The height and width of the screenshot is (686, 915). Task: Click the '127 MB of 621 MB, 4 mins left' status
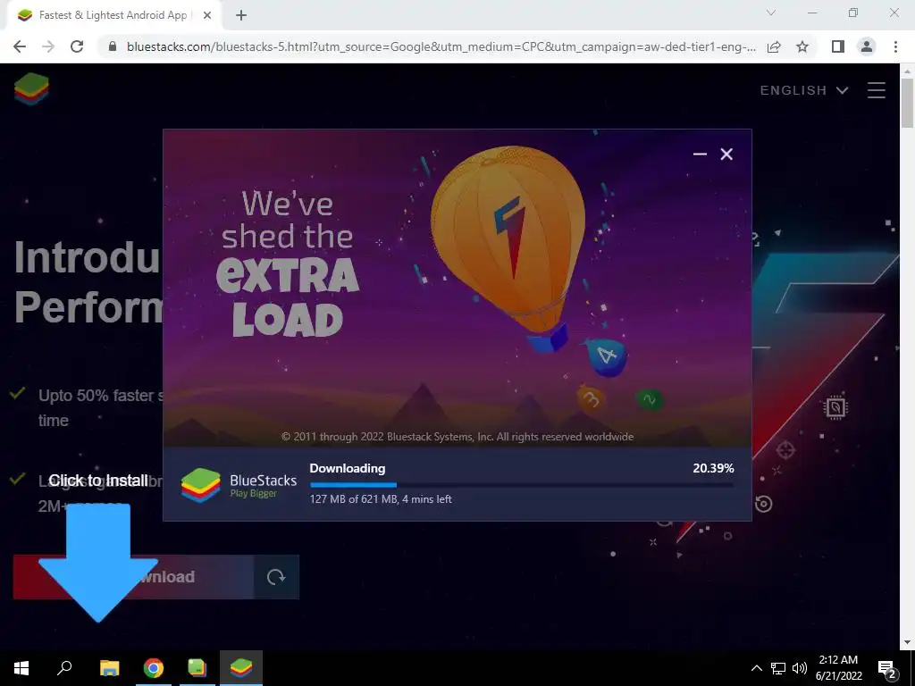[381, 499]
